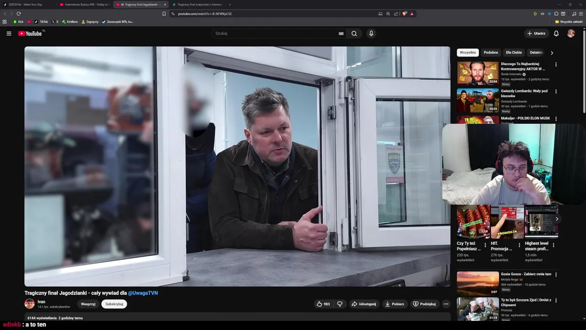Open media control music note icon
The image size is (586, 330).
pyautogui.click(x=574, y=14)
